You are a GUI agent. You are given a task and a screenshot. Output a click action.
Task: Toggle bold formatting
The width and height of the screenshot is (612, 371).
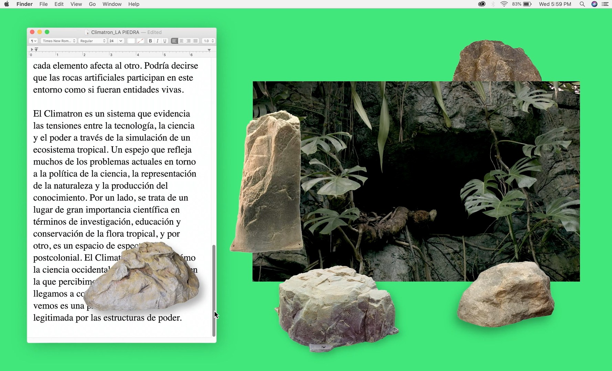[150, 41]
